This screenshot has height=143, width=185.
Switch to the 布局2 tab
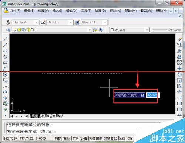[x=57, y=116]
